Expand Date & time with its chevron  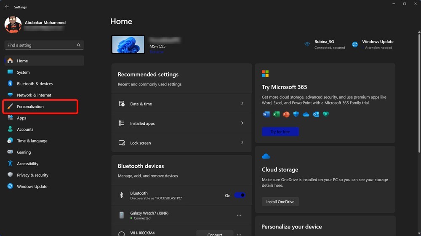242,104
